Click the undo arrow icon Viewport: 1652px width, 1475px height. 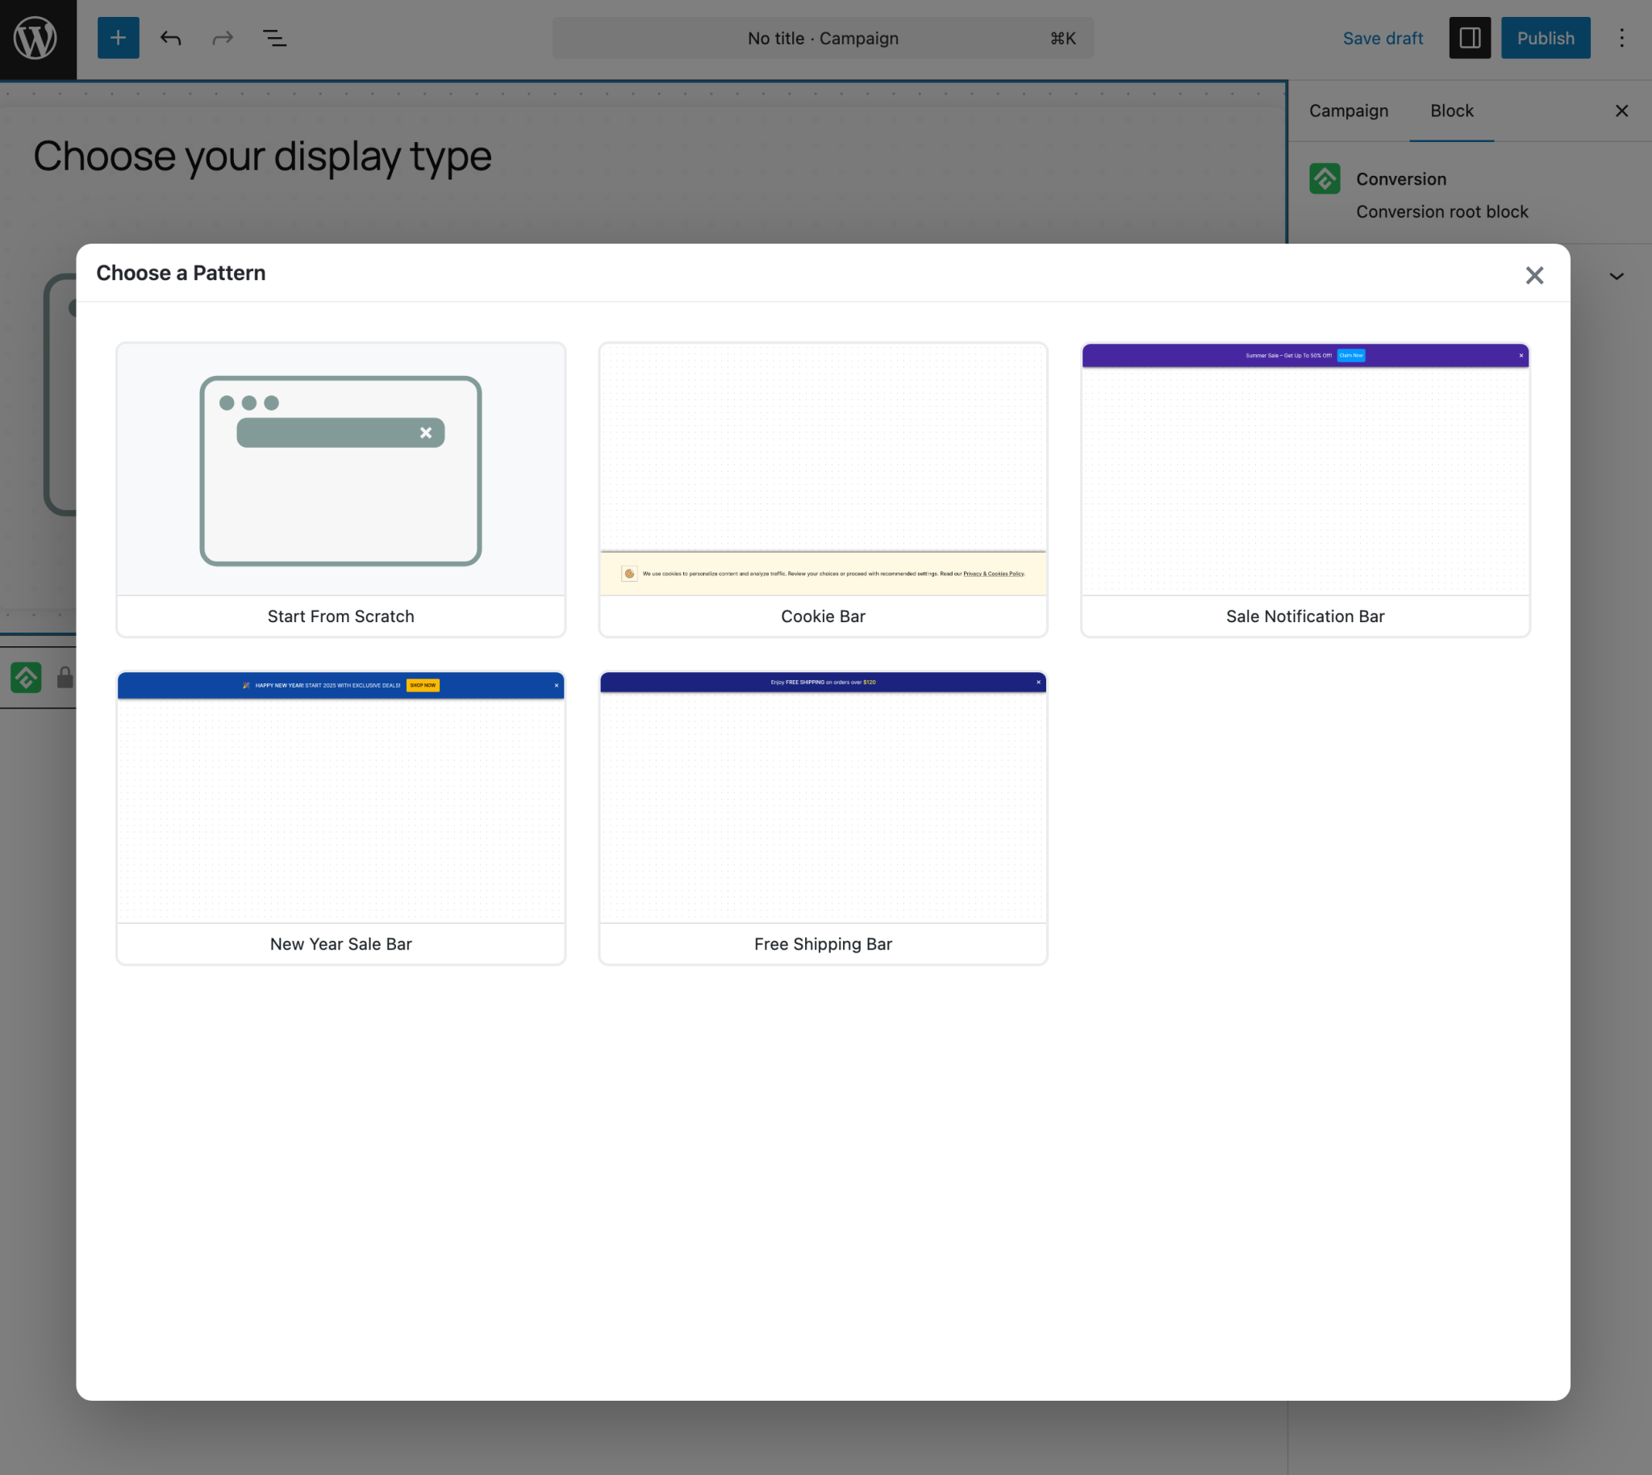(x=171, y=38)
